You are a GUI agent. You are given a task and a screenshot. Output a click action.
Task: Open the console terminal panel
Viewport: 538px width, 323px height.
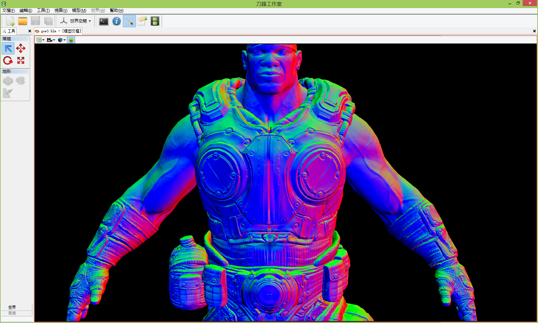[104, 21]
